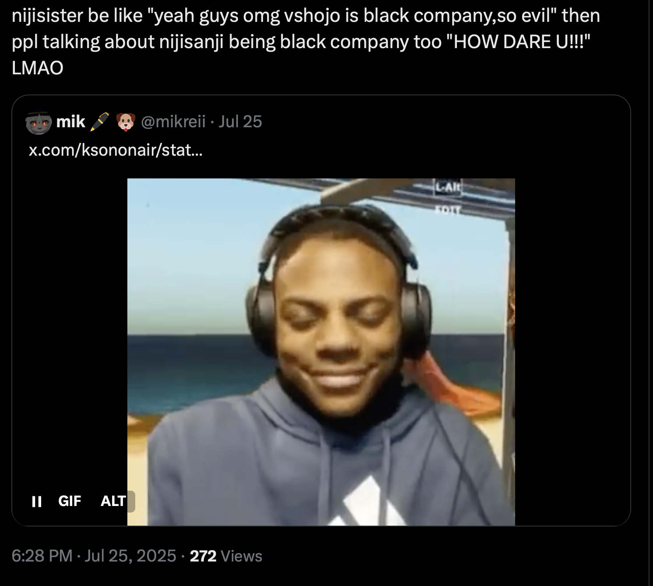Click the 6:28 PM timestamp

point(42,556)
